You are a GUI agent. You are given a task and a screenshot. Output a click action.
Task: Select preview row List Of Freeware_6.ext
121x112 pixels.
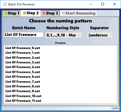tap(23, 77)
